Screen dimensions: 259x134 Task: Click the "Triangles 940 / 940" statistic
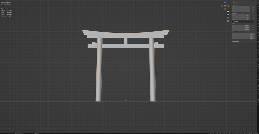[x=7, y=16]
